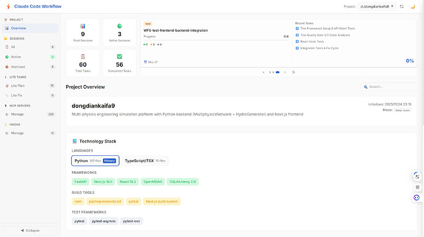The image size is (424, 237).
Task: Click the OpenMDAO framework tag
Action: pos(153,182)
